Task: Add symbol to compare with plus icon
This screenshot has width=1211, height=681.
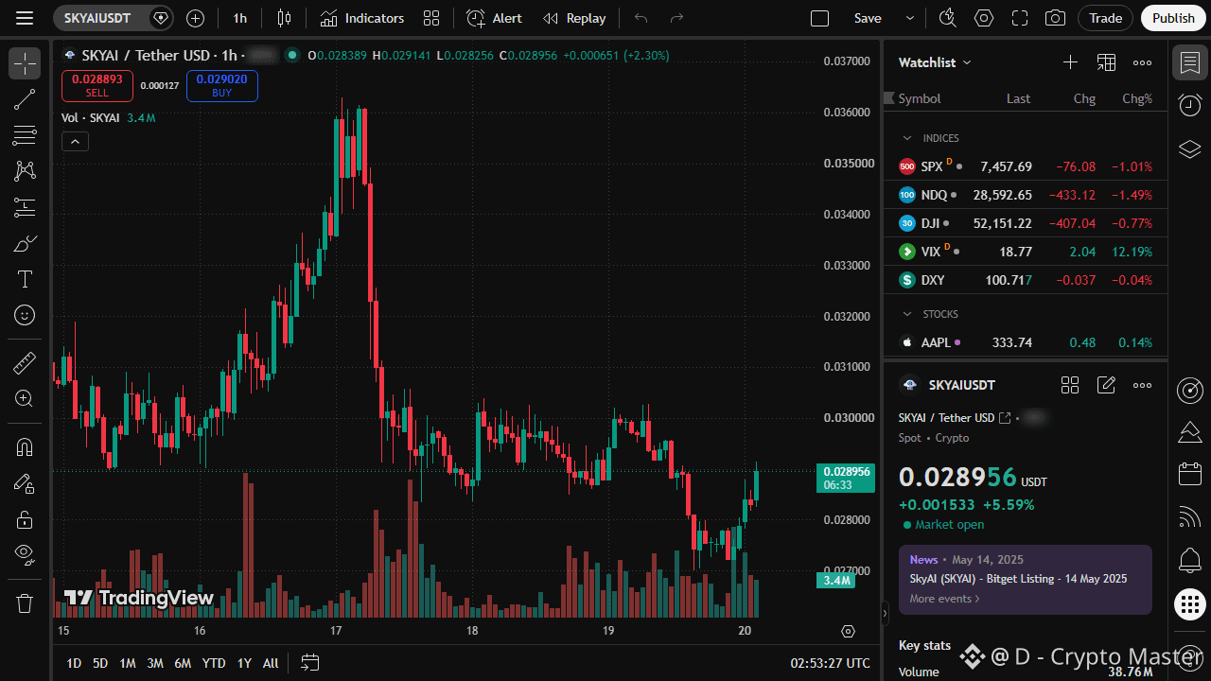Action: pyautogui.click(x=195, y=18)
